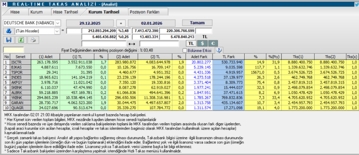Click the printer icon

(x=33, y=40)
